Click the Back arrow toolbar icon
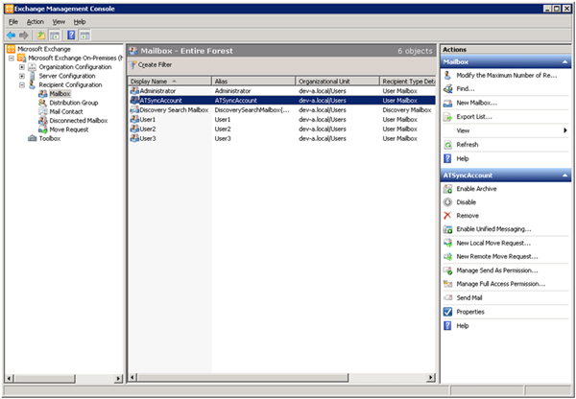The image size is (576, 399). pos(10,35)
